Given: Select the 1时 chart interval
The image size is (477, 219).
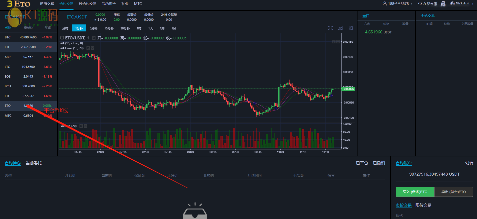Looking at the screenshot, I should point(139,28).
